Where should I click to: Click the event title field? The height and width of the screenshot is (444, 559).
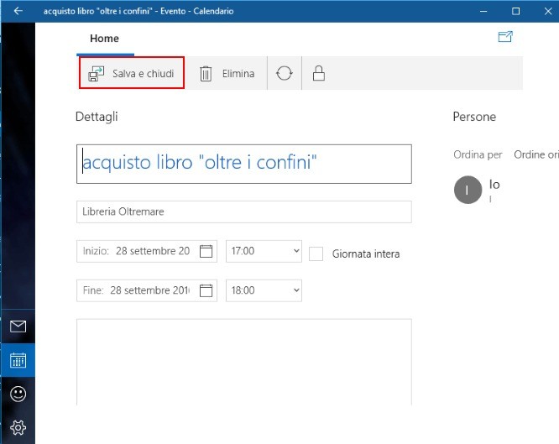(x=243, y=164)
